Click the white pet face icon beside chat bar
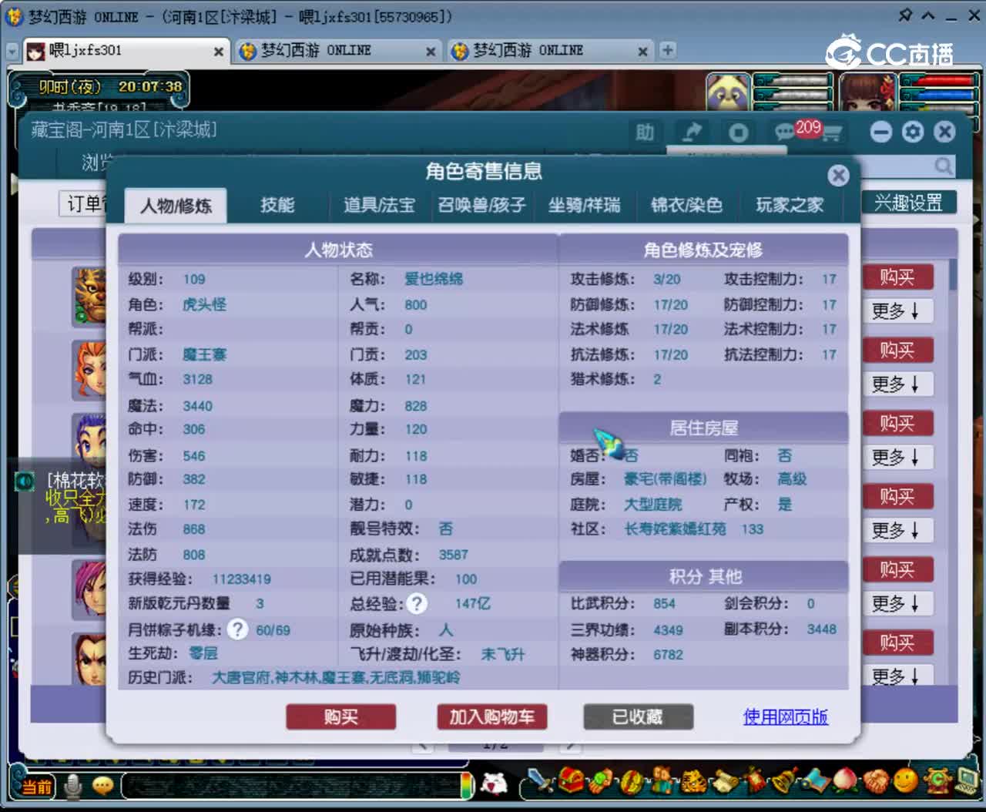This screenshot has height=812, width=986. coord(494,783)
